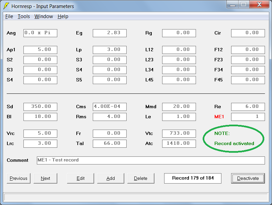Select the Lrc field showing 3.00
This screenshot has height=205, width=272.
40,144
